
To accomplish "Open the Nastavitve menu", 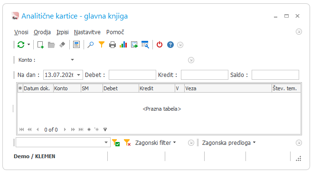I will click(87, 32).
